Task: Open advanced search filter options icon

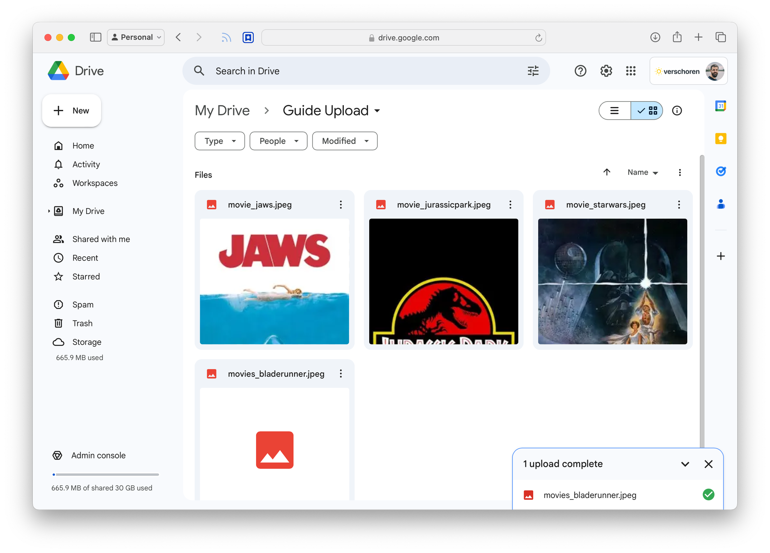Action: pos(533,71)
